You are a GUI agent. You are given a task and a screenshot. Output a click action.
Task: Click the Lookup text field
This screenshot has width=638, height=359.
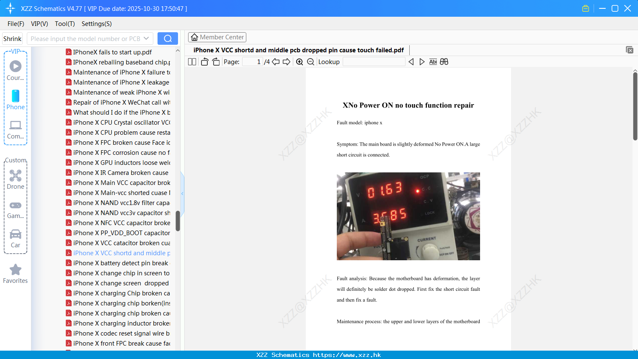(374, 62)
